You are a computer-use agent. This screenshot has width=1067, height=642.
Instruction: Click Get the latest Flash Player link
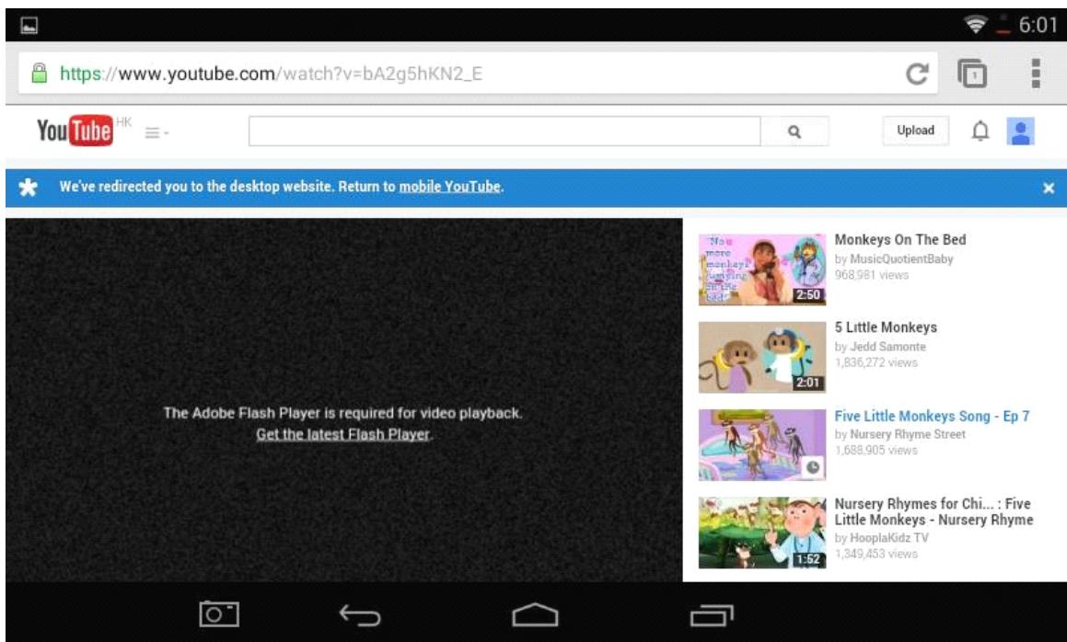click(x=343, y=434)
